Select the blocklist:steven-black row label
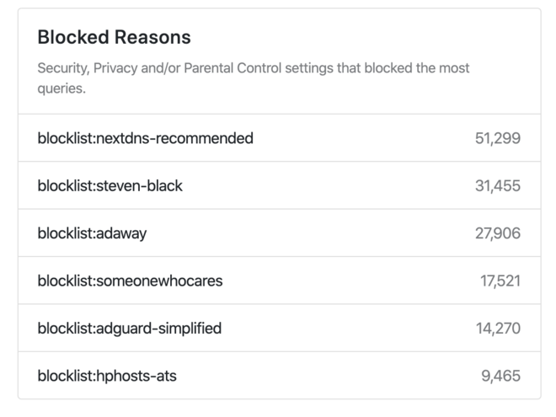556x417 pixels. [110, 185]
